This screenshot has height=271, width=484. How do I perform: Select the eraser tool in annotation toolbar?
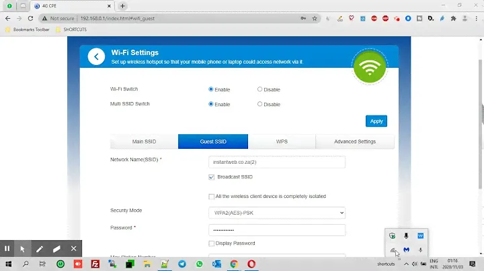point(57,249)
